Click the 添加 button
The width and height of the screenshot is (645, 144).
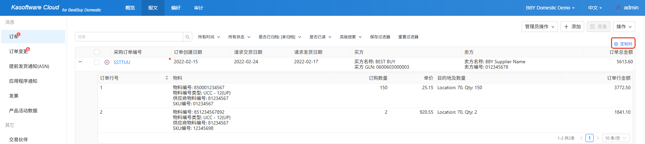[x=572, y=27]
